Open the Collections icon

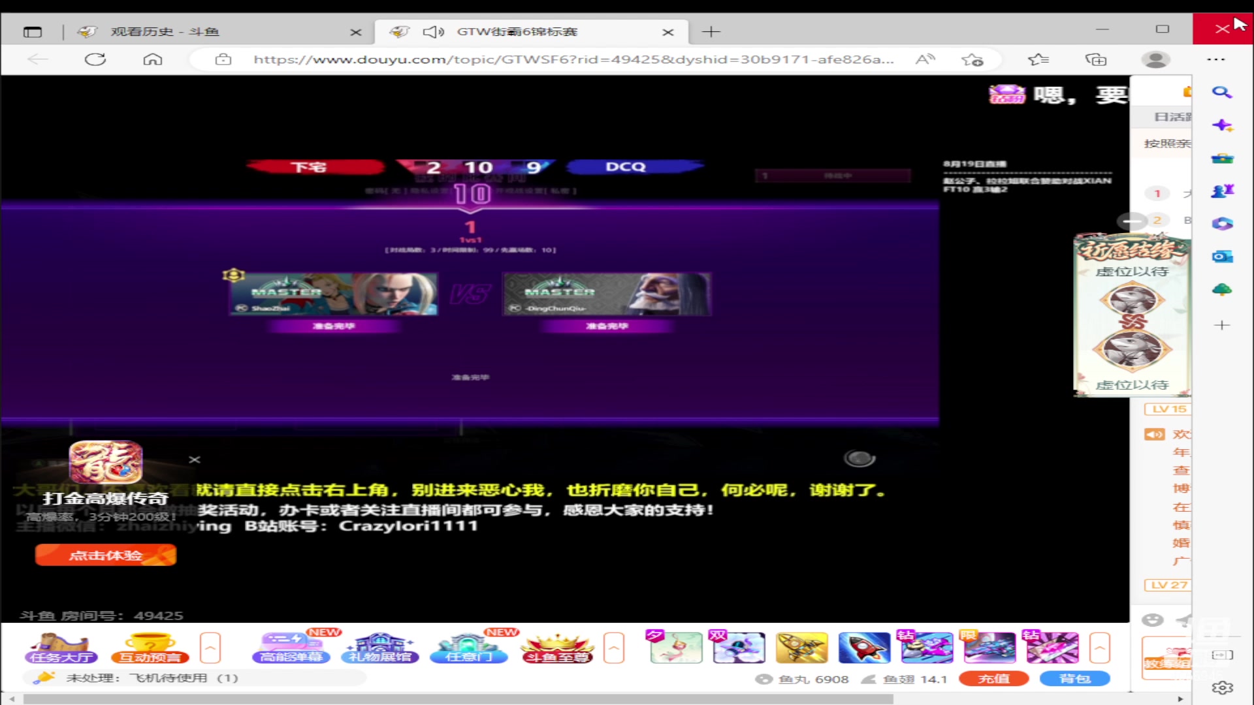point(1096,59)
